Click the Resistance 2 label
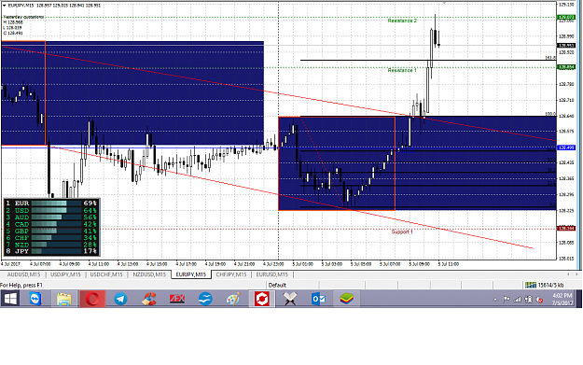This screenshot has width=583, height=365. (402, 21)
